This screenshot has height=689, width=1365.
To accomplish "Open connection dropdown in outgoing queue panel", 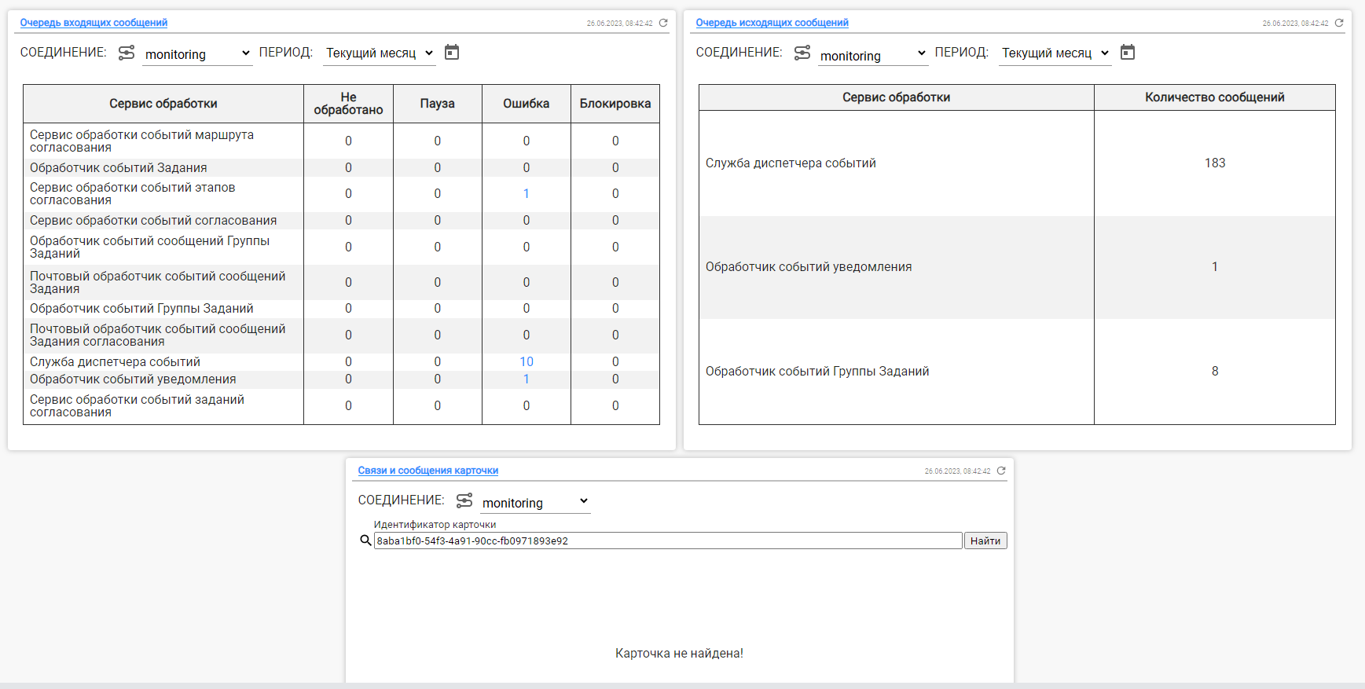I will tap(873, 55).
